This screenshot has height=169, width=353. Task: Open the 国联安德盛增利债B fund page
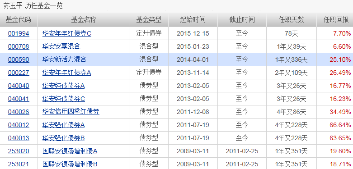pyautogui.click(x=70, y=164)
